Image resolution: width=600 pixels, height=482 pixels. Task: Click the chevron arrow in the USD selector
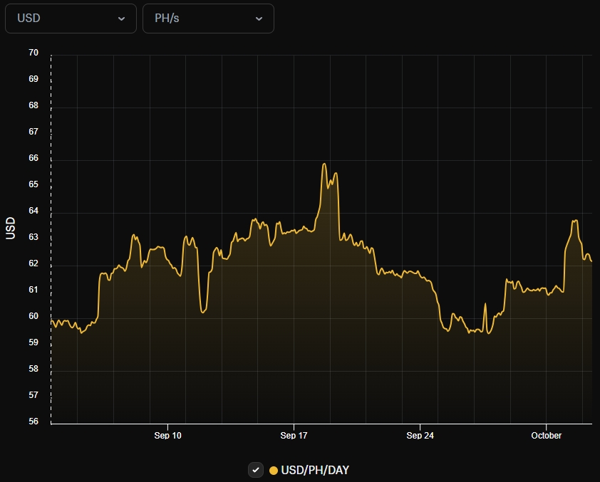click(x=121, y=19)
